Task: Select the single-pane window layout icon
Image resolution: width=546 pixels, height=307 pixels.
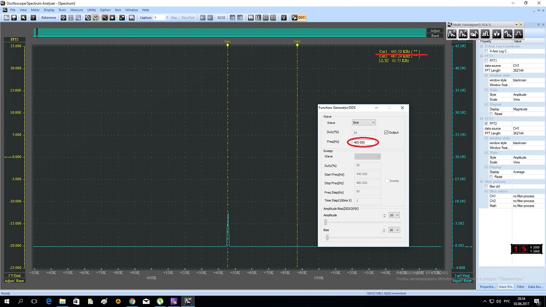Action: click(251, 18)
